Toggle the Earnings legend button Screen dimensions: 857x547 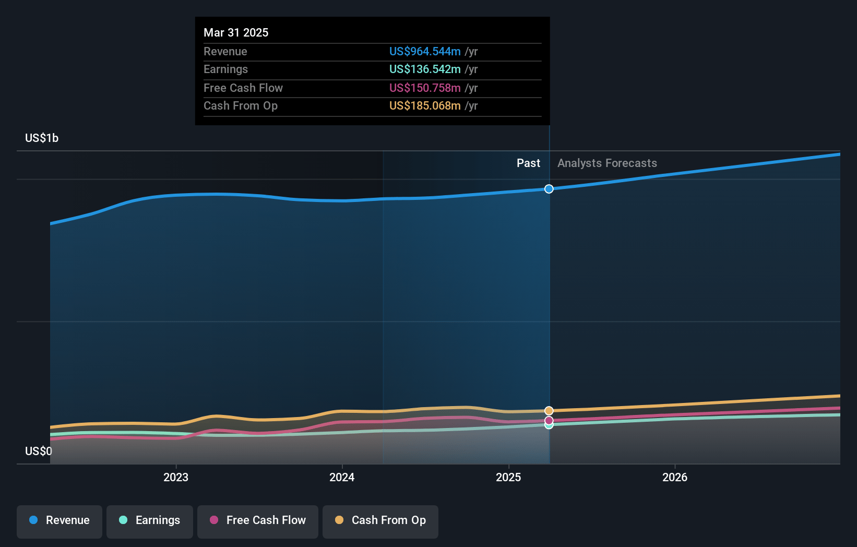150,521
